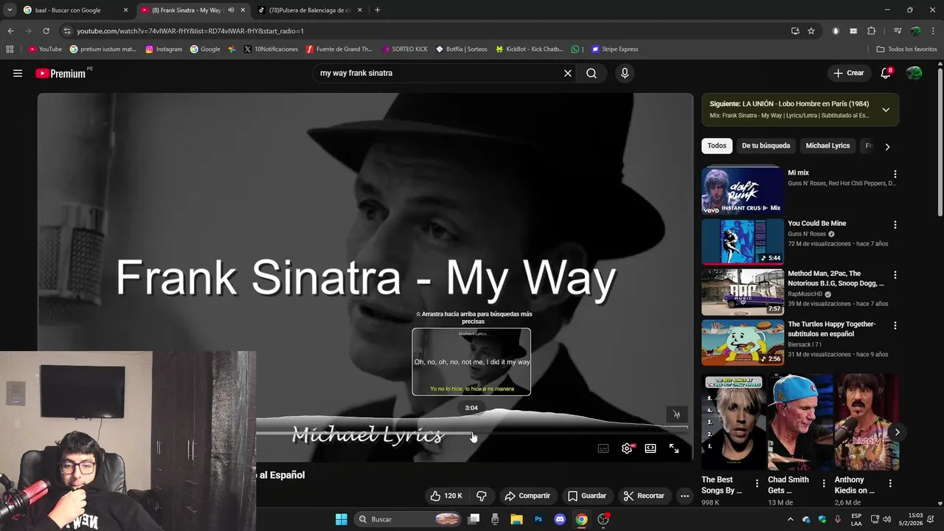Mute the Frank Sinatra tab audio

(x=231, y=10)
